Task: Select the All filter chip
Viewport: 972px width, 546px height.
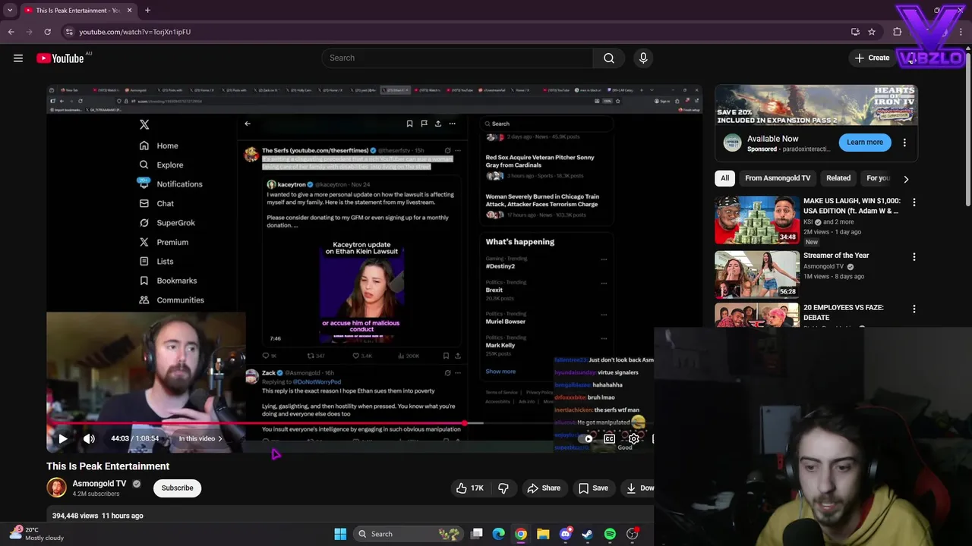Action: pos(724,178)
